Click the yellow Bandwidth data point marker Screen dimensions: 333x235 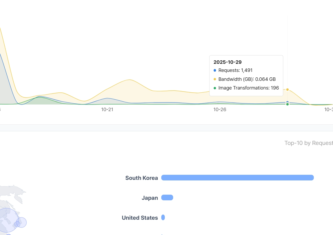(287, 89)
